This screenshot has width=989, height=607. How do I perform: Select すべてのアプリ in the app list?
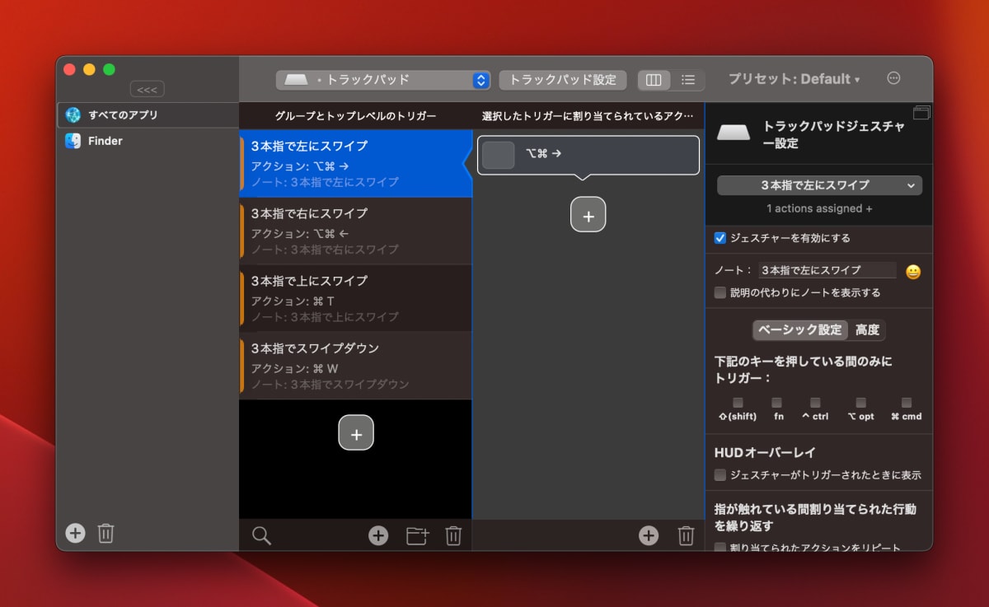tap(148, 114)
